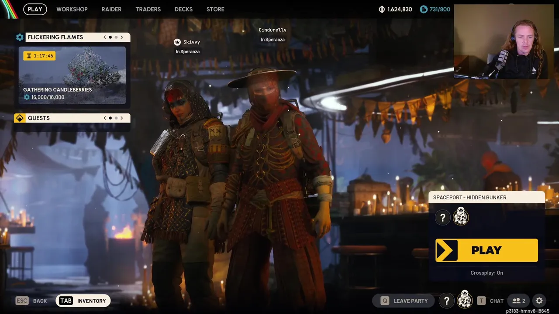Go to previous Flickering Flames page arrow
The image size is (559, 314).
[105, 37]
